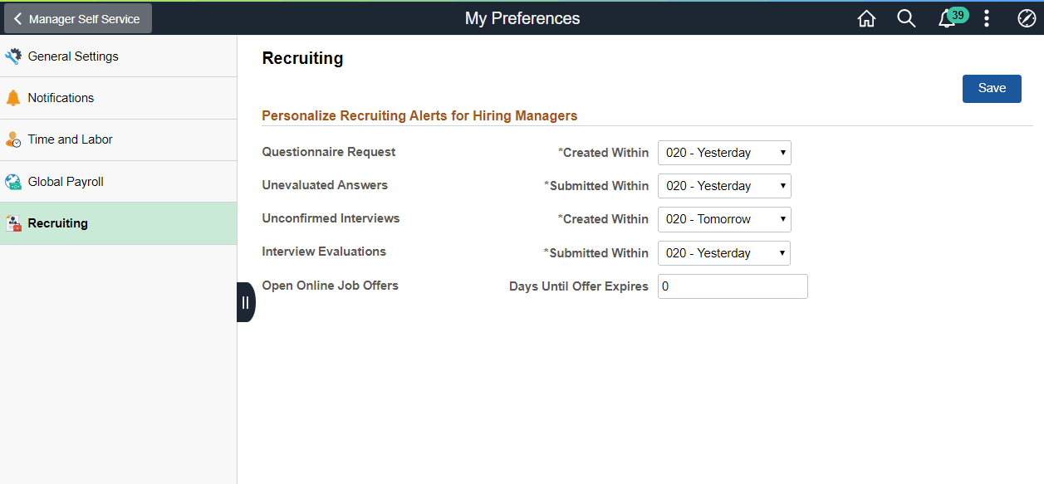
Task: Click the Days Until Offer Expires field
Action: [732, 286]
